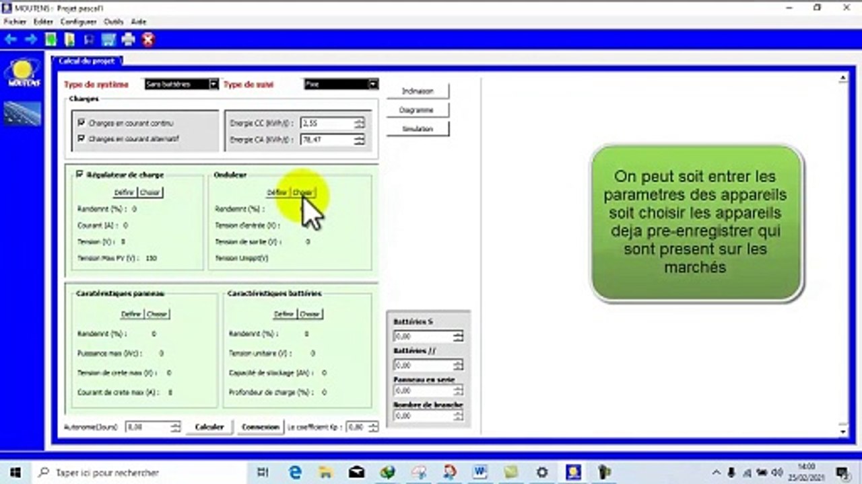The image size is (862, 484).
Task: Select the Calcul du projet tab
Action: (x=87, y=61)
